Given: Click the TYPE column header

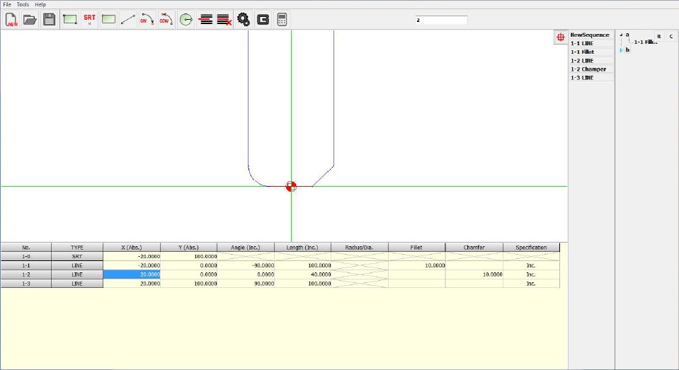Looking at the screenshot, I should (x=77, y=248).
